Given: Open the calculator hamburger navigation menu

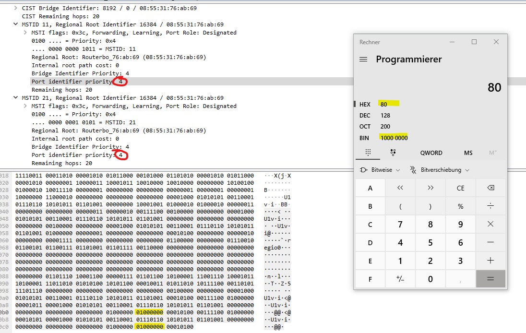Looking at the screenshot, I should pyautogui.click(x=363, y=59).
